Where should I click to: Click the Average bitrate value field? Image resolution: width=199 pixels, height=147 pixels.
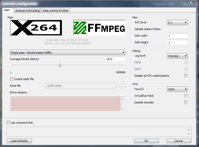[x=115, y=59]
